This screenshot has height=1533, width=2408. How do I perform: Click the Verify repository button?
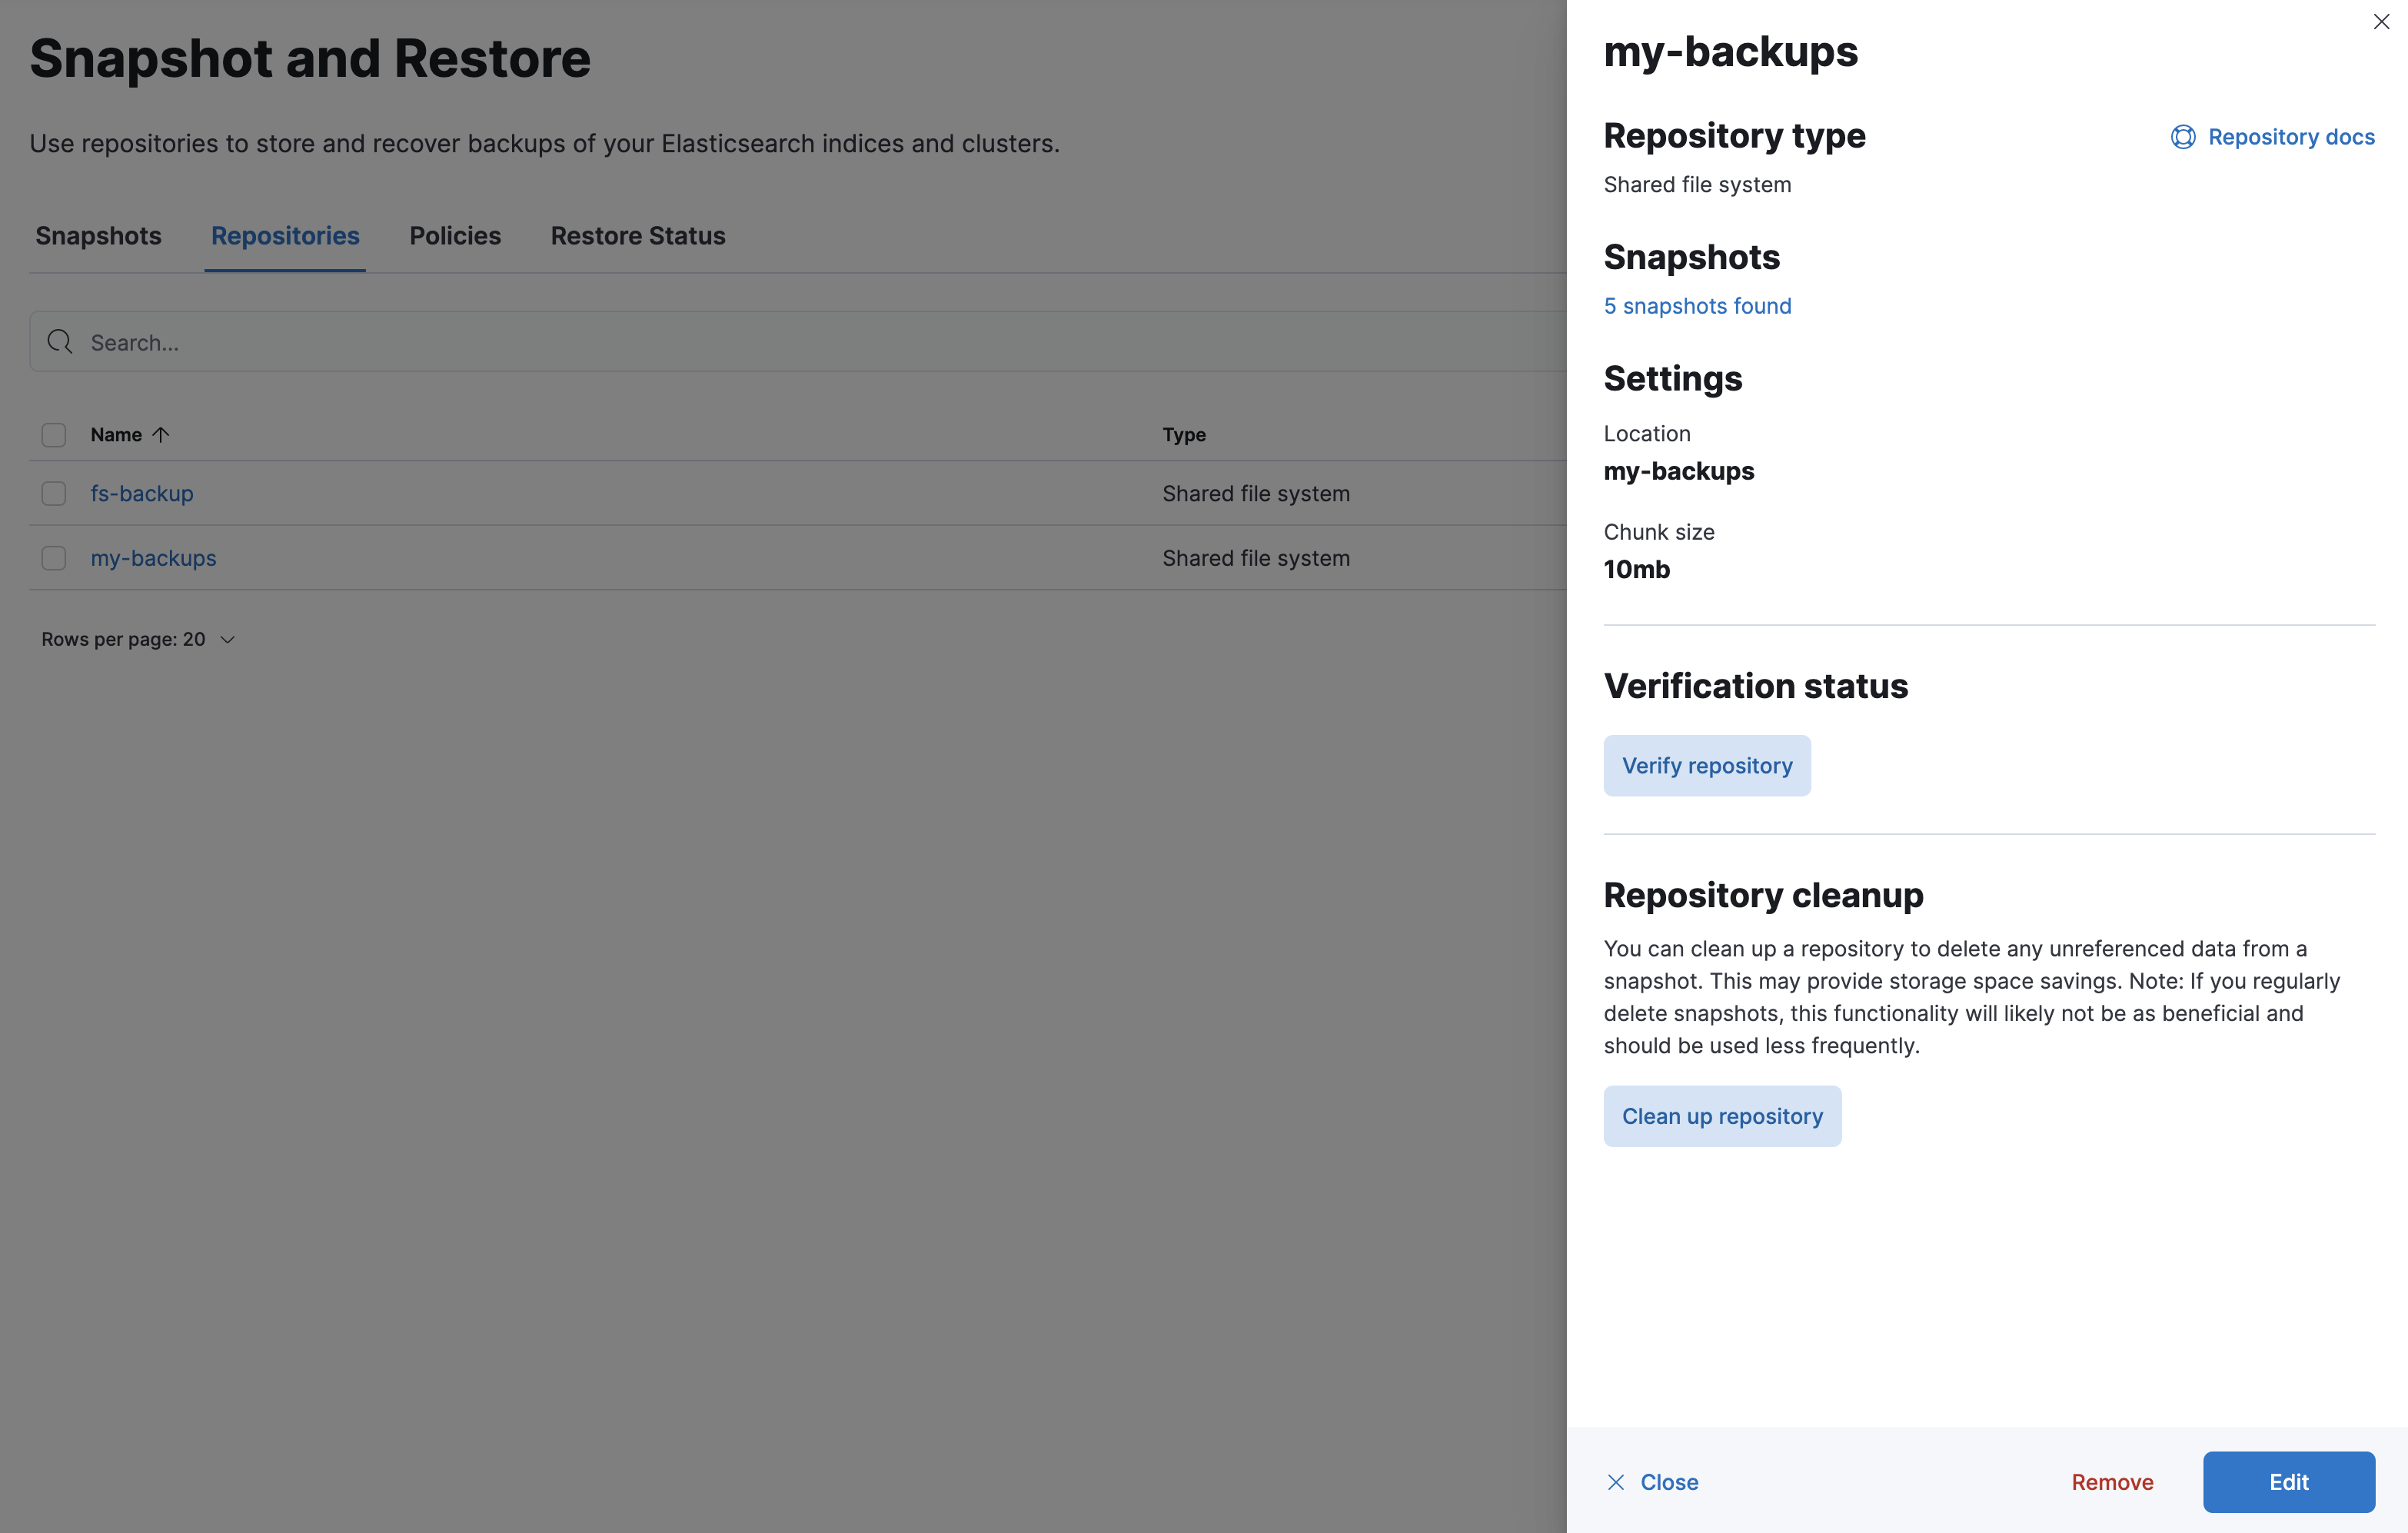pyautogui.click(x=1707, y=765)
